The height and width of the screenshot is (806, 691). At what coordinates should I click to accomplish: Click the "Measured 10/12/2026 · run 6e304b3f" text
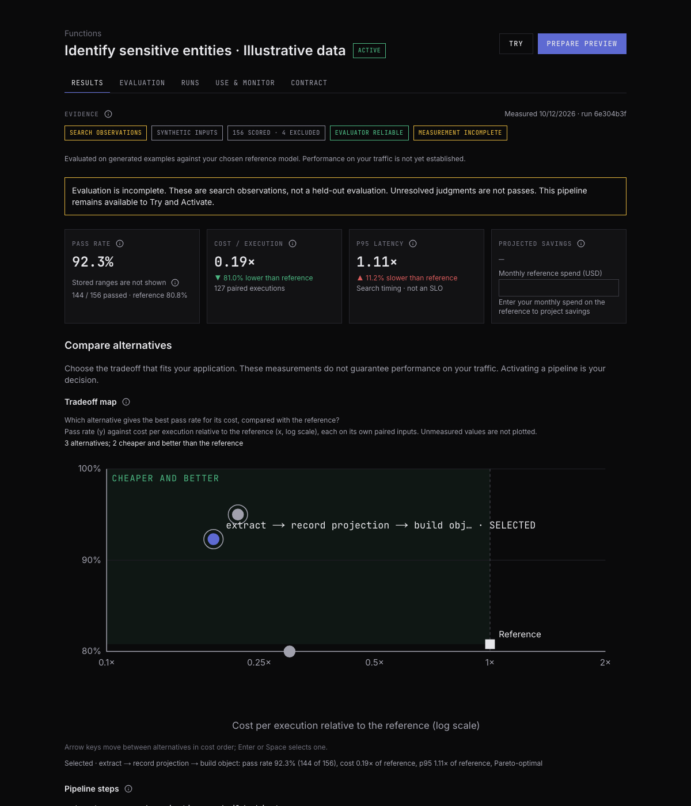(565, 114)
